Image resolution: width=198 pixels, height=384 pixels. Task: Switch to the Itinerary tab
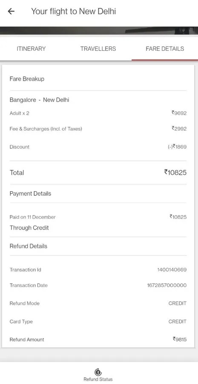31,49
